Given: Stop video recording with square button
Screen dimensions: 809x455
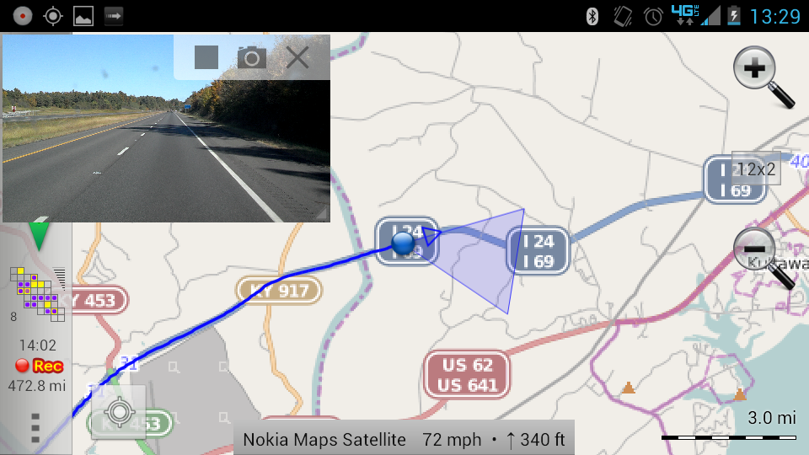Looking at the screenshot, I should pyautogui.click(x=206, y=57).
